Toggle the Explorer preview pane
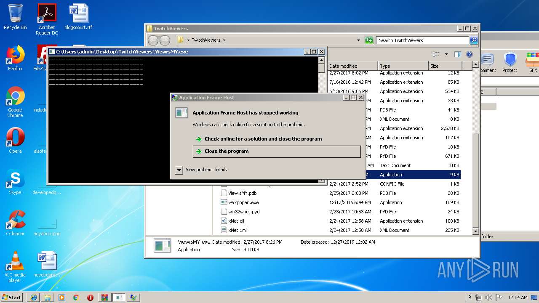Image resolution: width=539 pixels, height=303 pixels. (x=458, y=54)
